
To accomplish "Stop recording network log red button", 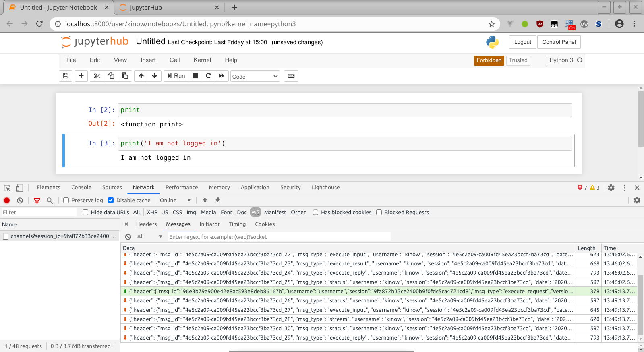I will (x=7, y=200).
